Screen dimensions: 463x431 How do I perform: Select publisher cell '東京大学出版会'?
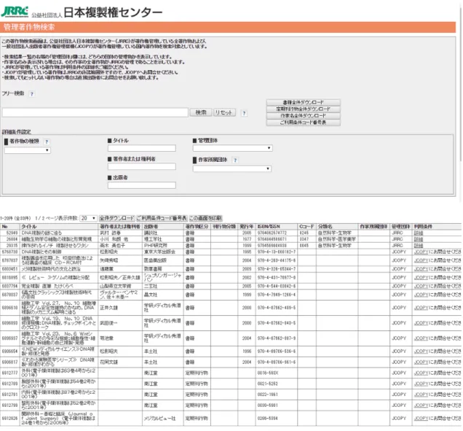[x=162, y=252]
